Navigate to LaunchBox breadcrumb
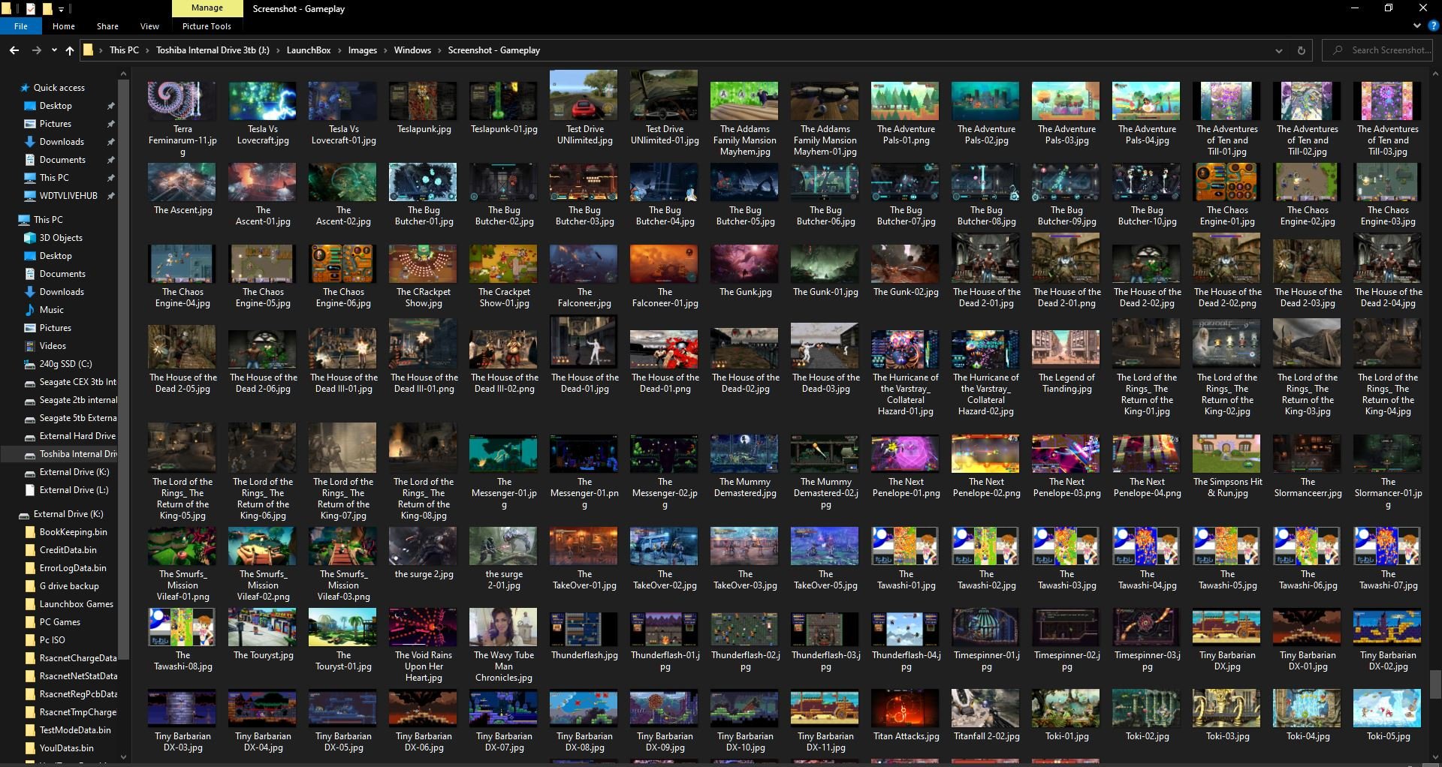The width and height of the screenshot is (1442, 767). point(309,50)
